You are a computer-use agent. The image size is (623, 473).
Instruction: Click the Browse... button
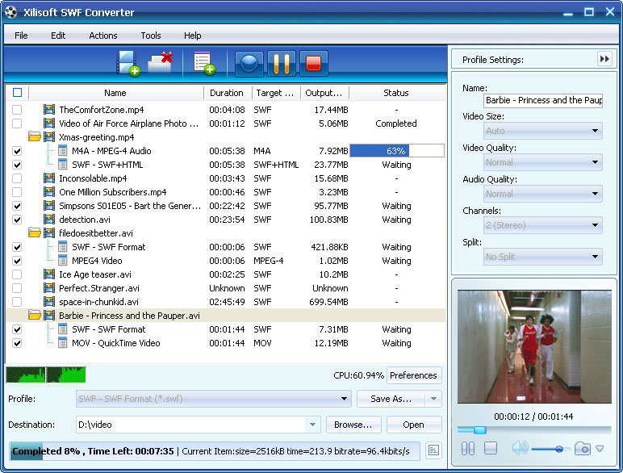click(x=353, y=425)
